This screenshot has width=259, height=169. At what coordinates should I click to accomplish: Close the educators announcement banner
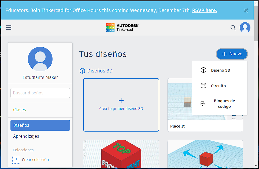point(246,10)
